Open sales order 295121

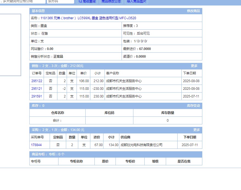click(37, 89)
